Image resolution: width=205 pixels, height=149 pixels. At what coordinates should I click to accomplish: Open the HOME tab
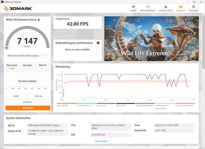click(133, 9)
